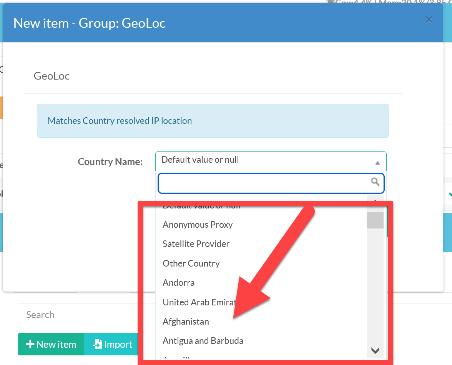Close the New item GeoLoc dialog

point(429,20)
